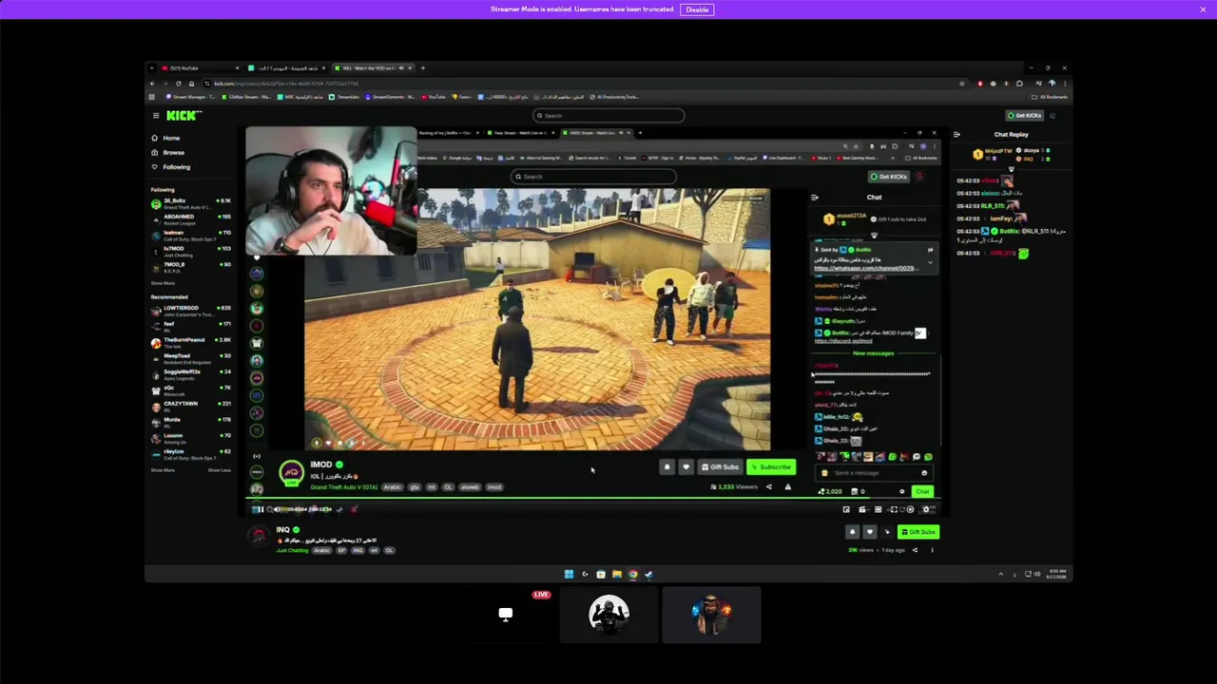The height and width of the screenshot is (684, 1217).
Task: Click the Just Chatting category link
Action: 292,550
